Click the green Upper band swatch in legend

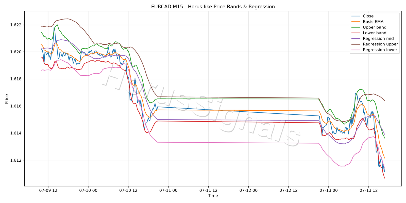[356, 27]
